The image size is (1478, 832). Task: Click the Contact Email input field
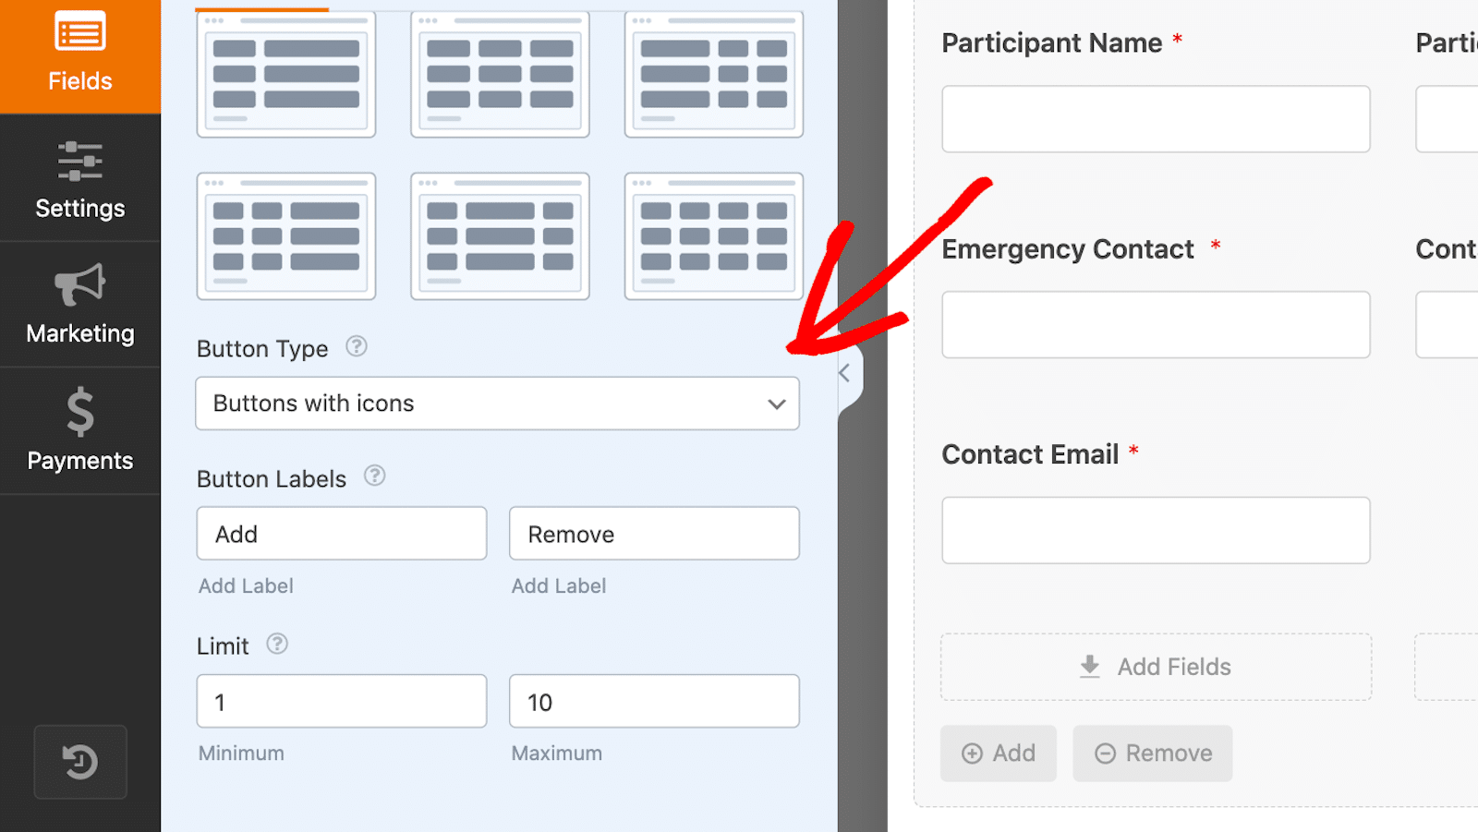click(1156, 531)
